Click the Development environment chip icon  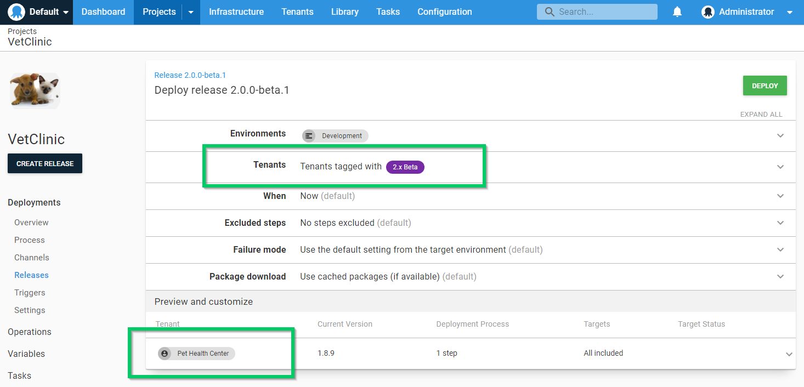(309, 136)
